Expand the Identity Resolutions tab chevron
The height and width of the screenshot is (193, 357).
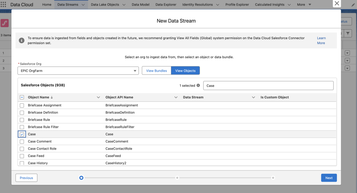(x=217, y=5)
